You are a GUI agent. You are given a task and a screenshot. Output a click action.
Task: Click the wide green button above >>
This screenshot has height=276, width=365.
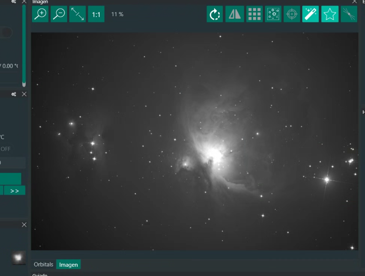pyautogui.click(x=11, y=179)
